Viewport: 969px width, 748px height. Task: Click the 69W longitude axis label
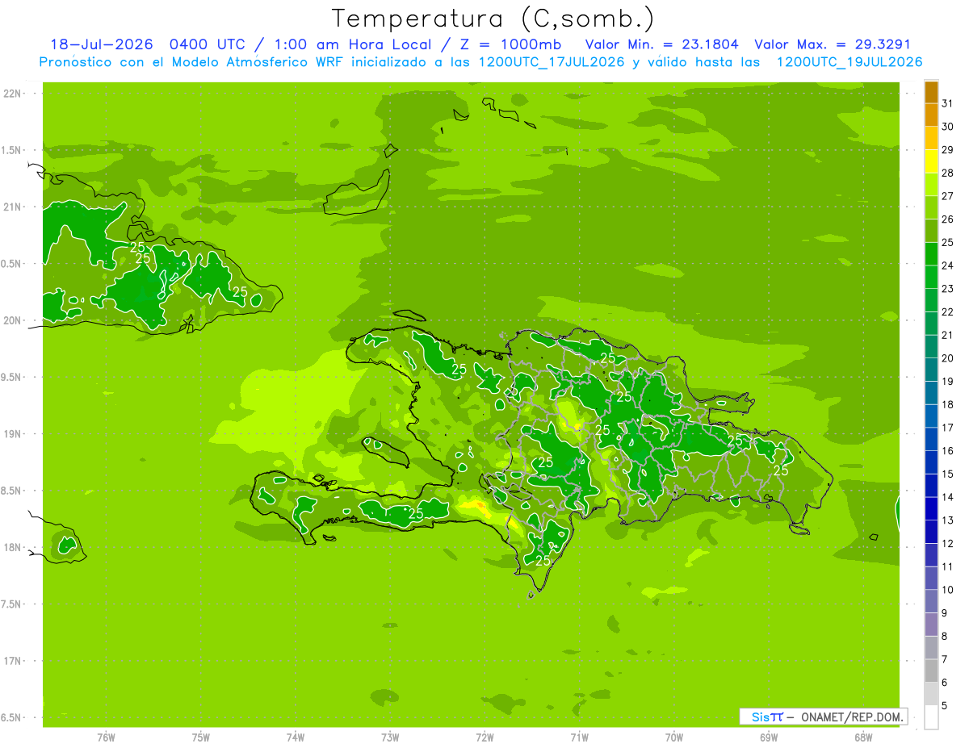(x=769, y=737)
